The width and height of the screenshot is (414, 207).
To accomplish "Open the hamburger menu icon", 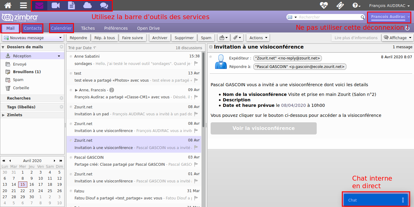I will pos(23,5).
